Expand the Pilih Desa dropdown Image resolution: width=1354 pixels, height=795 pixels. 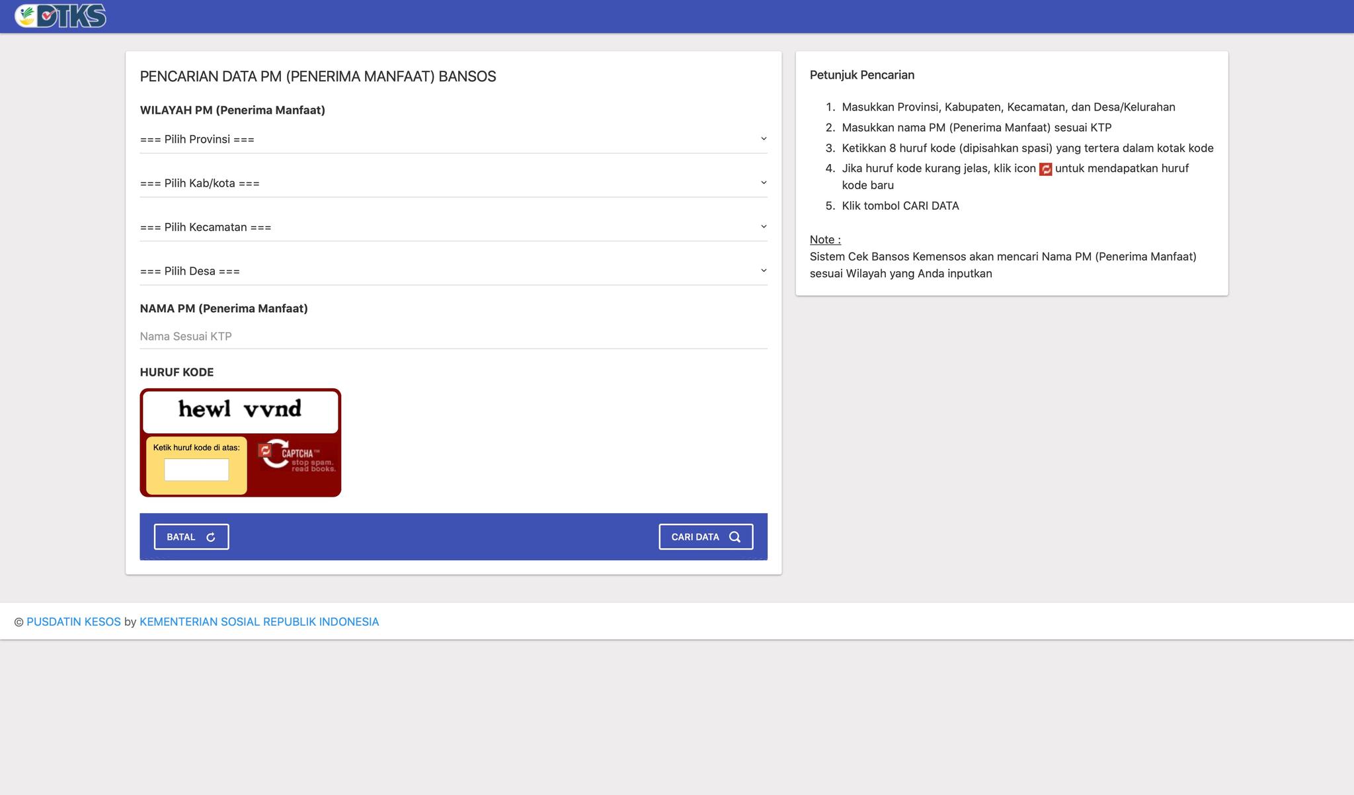[x=454, y=271]
